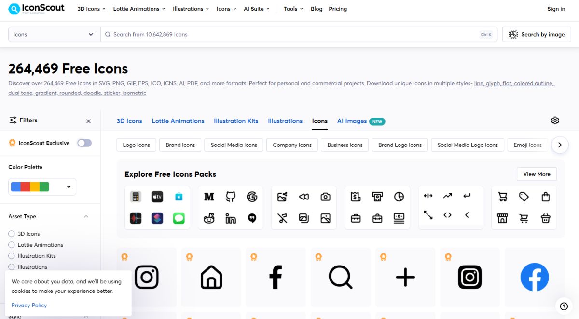This screenshot has width=579, height=319.
Task: Collapse the Asset Type section
Action: (86, 217)
